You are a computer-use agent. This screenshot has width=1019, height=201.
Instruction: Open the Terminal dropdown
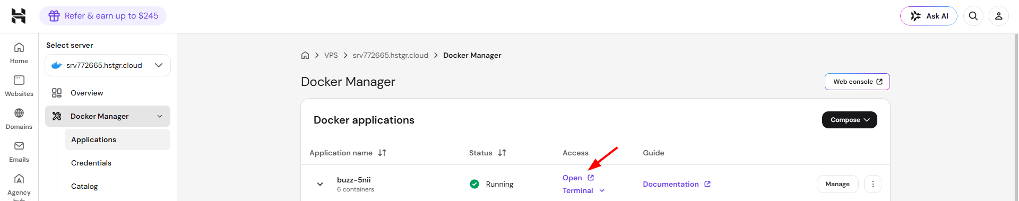[583, 190]
